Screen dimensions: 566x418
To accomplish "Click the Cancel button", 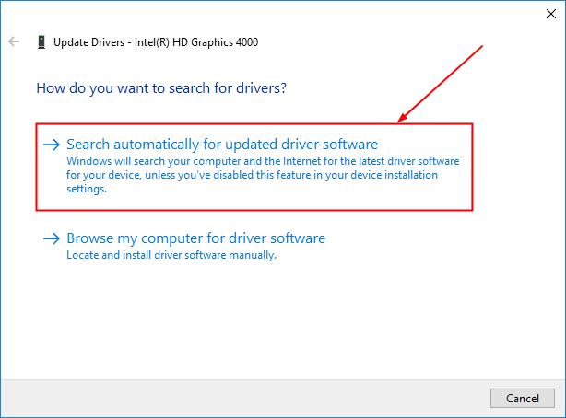I will pos(523,398).
